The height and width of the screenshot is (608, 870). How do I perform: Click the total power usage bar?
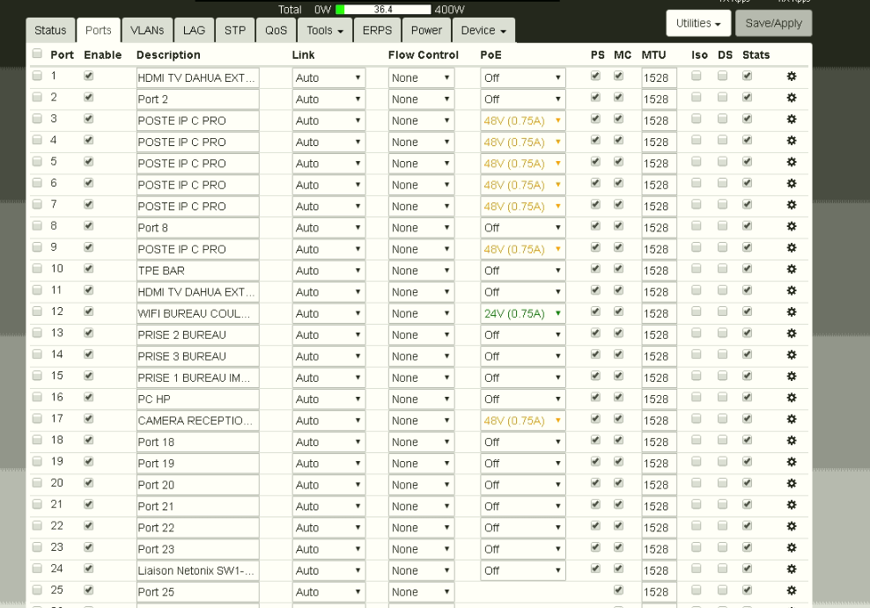pyautogui.click(x=383, y=10)
